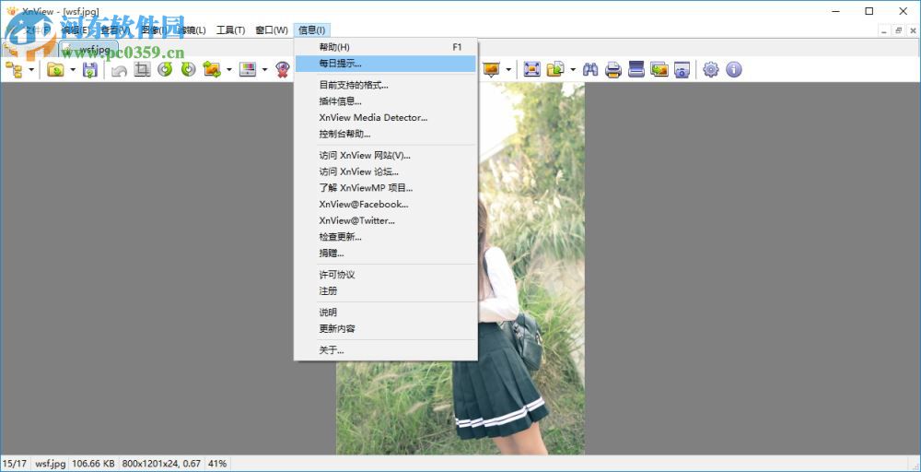Open 了解 XnViewMP 项目... entry
The image size is (921, 472).
coord(385,188)
